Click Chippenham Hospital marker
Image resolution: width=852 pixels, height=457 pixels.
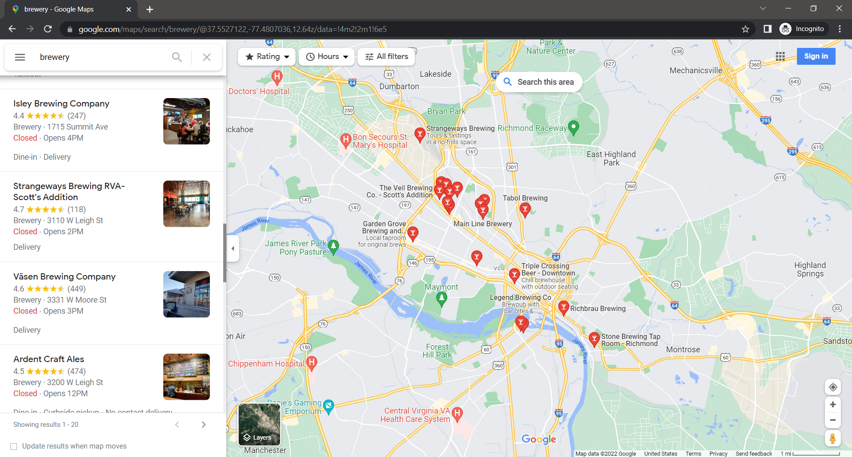312,363
